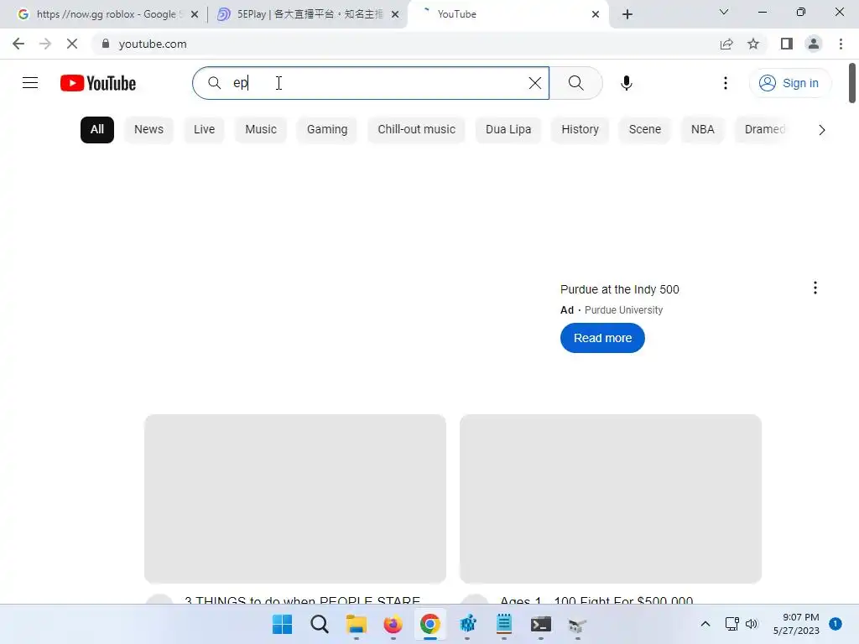
Task: Go back to the previous page
Action: (18, 44)
